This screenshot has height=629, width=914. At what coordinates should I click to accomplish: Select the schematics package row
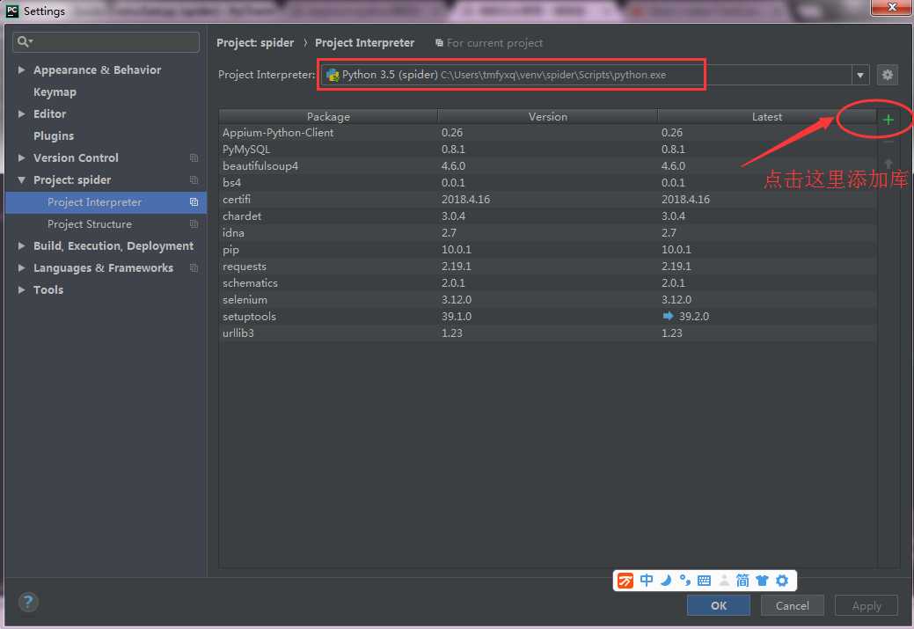click(547, 282)
